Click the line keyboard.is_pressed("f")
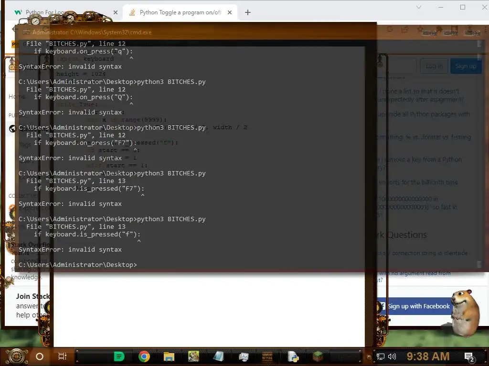 [87, 234]
